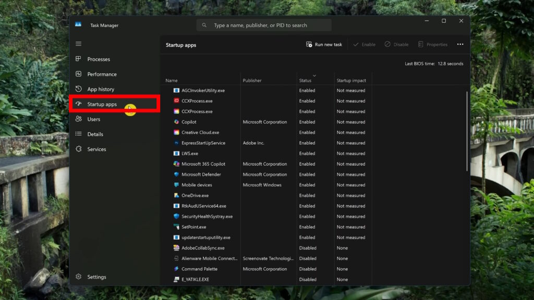534x300 pixels.
Task: Click the red CCXProcess.exe icon
Action: (x=176, y=101)
